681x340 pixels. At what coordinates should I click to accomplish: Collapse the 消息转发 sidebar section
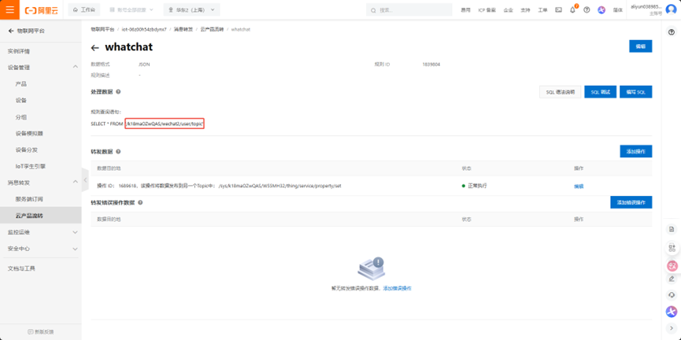pyautogui.click(x=75, y=182)
